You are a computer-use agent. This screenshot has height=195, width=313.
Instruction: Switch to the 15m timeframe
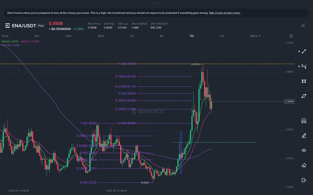coord(68,36)
